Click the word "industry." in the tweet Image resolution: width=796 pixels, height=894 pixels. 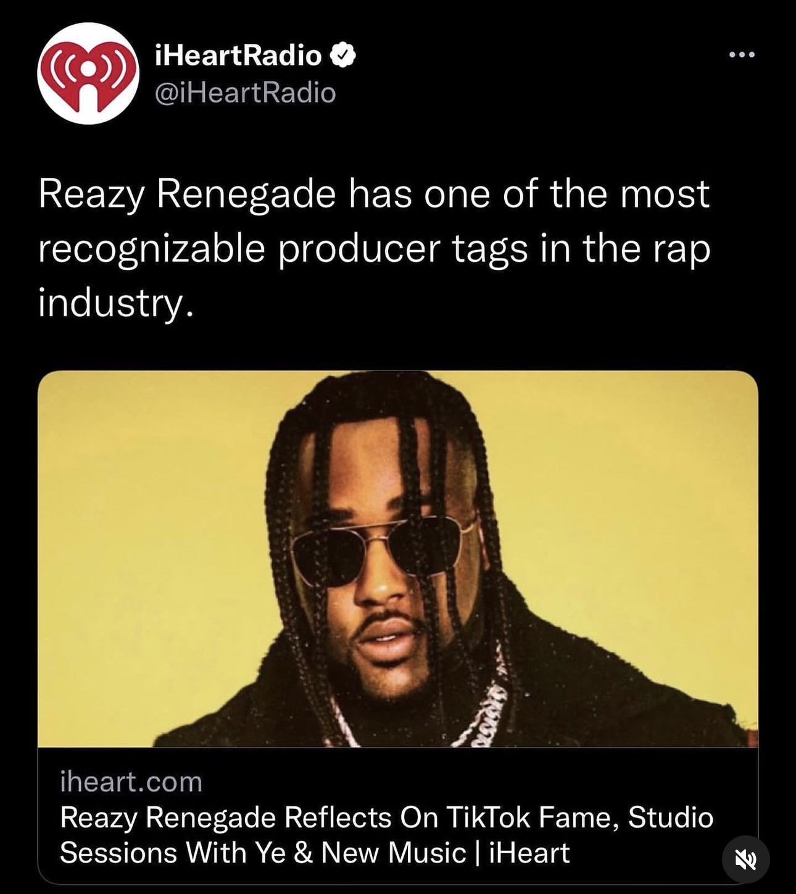(116, 303)
